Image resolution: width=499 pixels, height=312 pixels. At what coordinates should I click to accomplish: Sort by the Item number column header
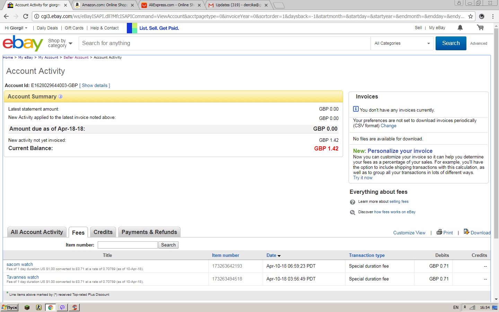pos(226,255)
